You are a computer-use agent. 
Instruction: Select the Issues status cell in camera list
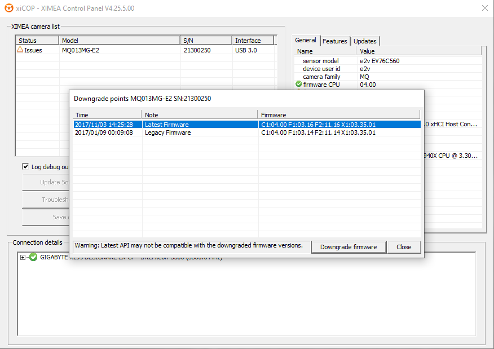click(x=33, y=50)
